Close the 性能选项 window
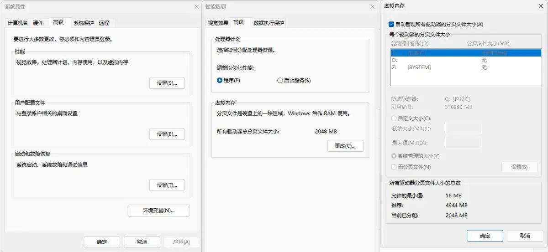The height and width of the screenshot is (252, 548). 372,7
